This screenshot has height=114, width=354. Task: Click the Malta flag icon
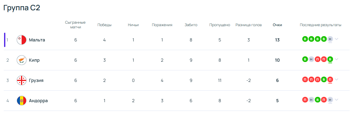(22, 40)
